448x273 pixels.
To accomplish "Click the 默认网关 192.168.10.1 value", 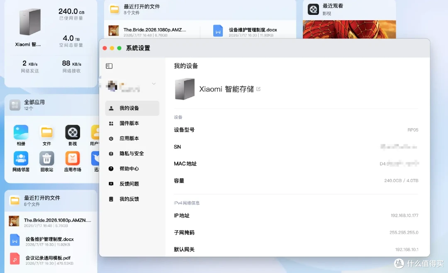I will tap(407, 249).
